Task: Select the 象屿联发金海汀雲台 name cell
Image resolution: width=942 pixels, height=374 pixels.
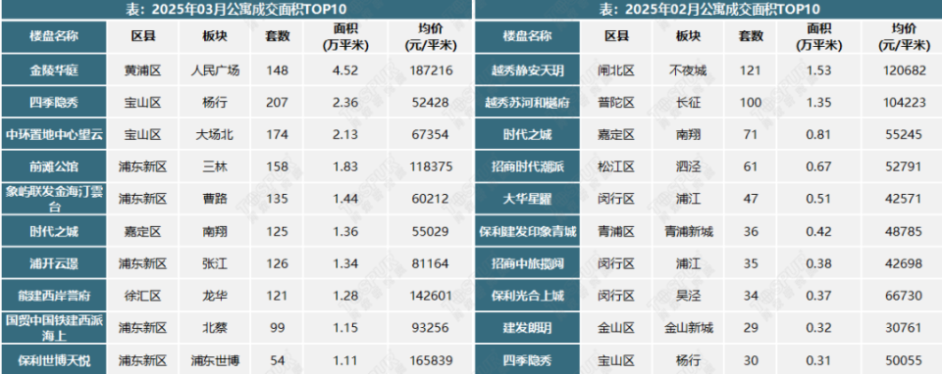Action: [x=53, y=200]
